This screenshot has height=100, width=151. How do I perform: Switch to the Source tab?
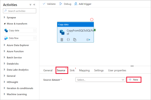click(x=61, y=70)
